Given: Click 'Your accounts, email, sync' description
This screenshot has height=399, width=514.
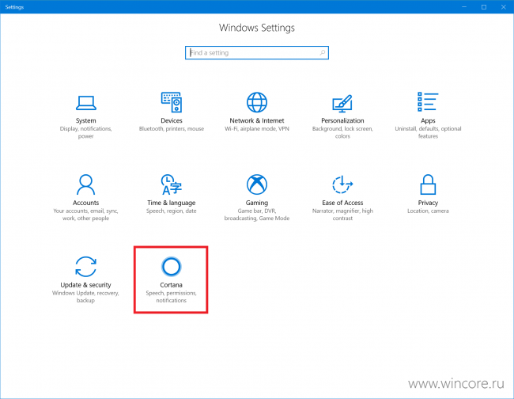Looking at the screenshot, I should [85, 215].
